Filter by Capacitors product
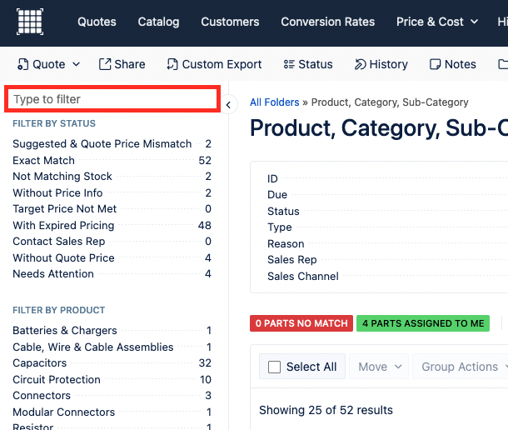 coord(112,362)
